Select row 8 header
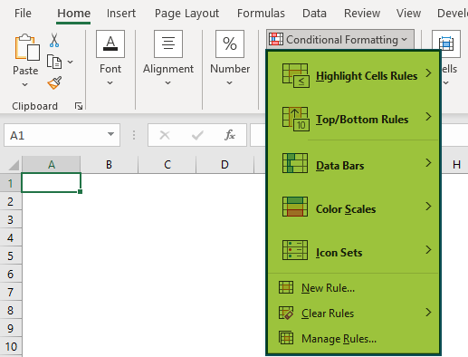 [11, 310]
